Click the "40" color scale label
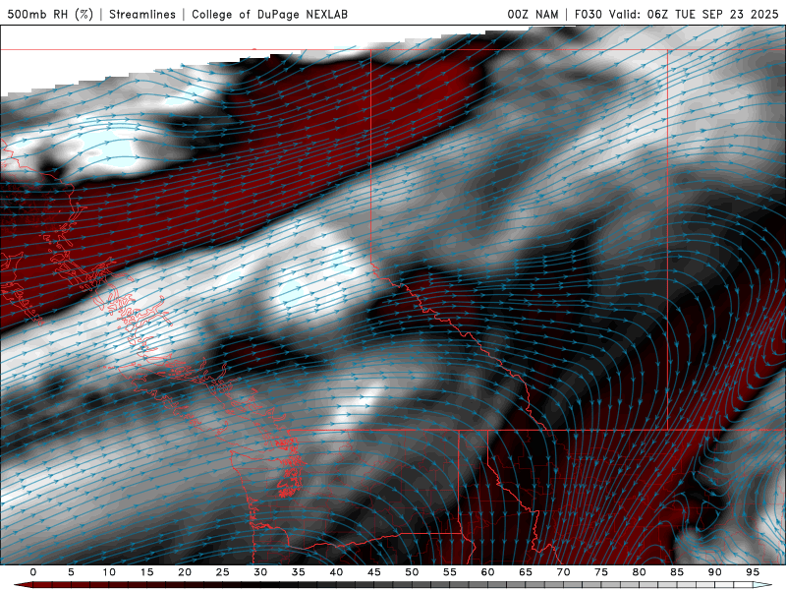 336,572
